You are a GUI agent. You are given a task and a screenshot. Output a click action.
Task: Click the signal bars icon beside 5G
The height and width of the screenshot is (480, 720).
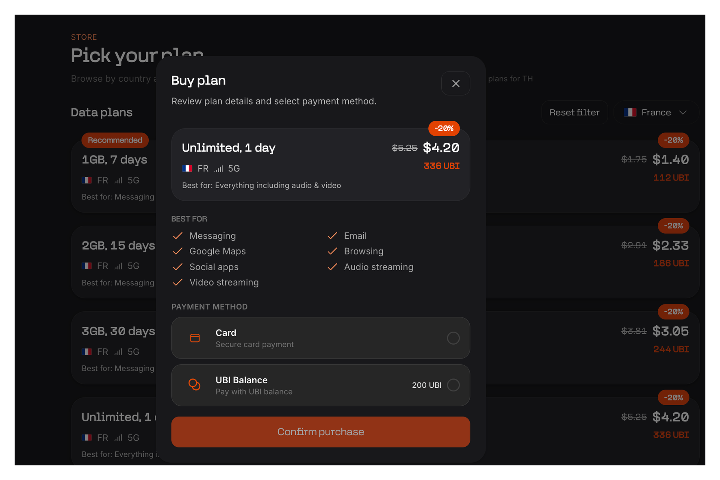[219, 169]
